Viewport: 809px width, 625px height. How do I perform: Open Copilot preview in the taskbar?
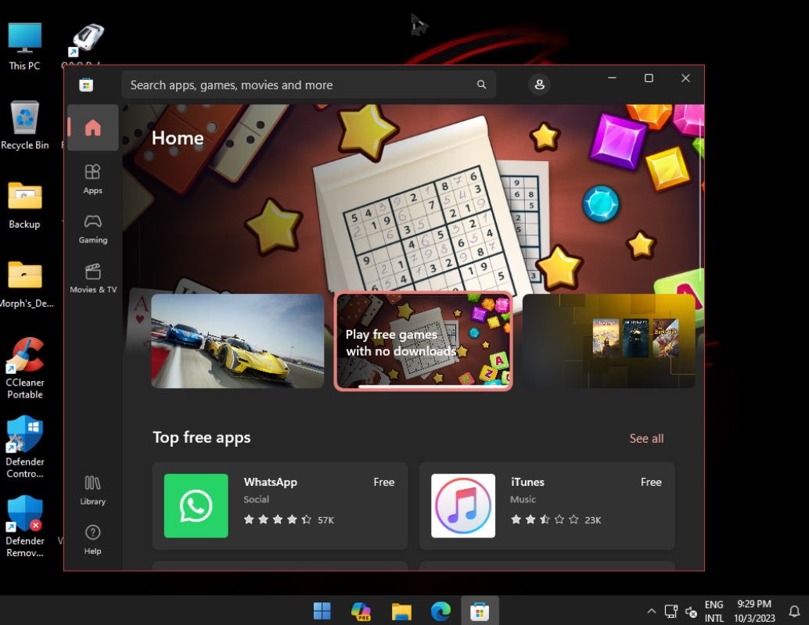361,611
